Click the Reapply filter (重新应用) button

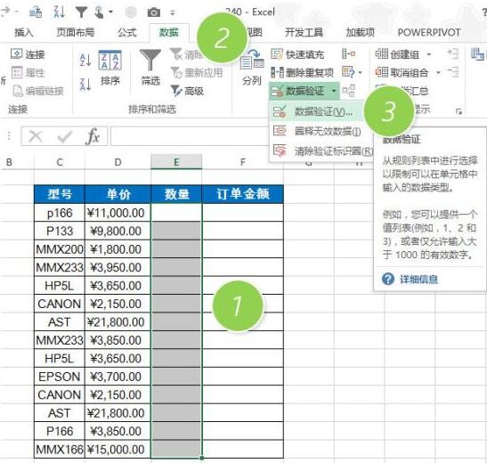[x=197, y=73]
